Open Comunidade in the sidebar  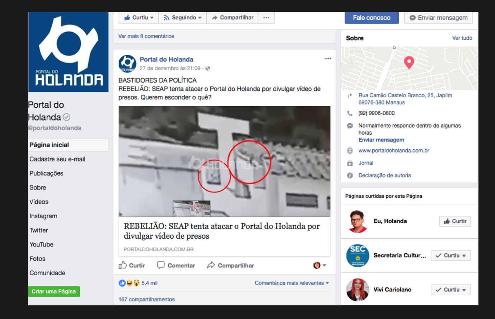[47, 273]
